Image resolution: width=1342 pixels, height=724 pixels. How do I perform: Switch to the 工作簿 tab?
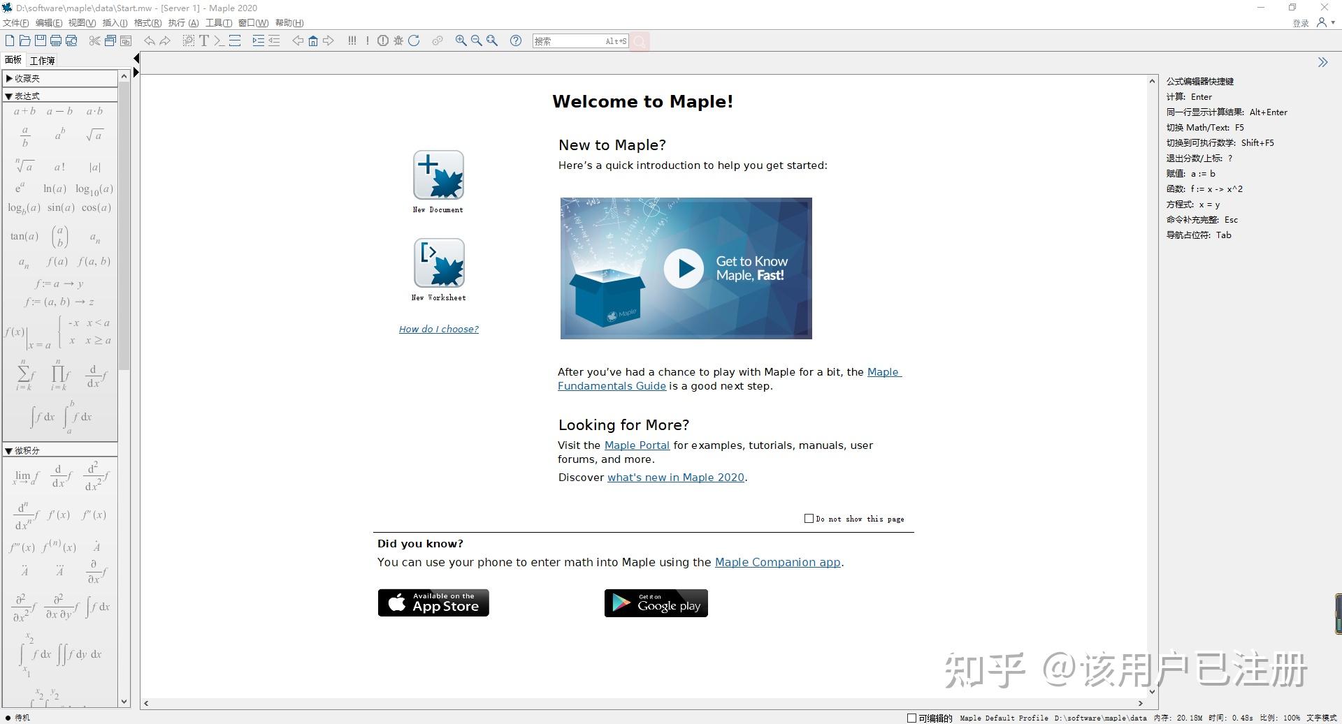tap(43, 60)
